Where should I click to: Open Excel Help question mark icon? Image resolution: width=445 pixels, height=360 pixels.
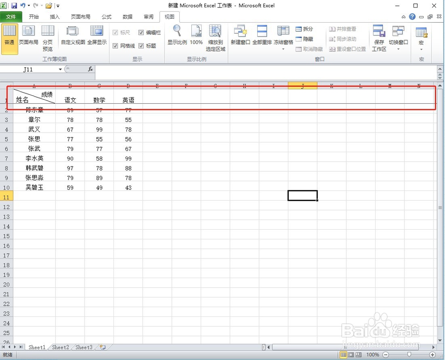pyautogui.click(x=412, y=17)
